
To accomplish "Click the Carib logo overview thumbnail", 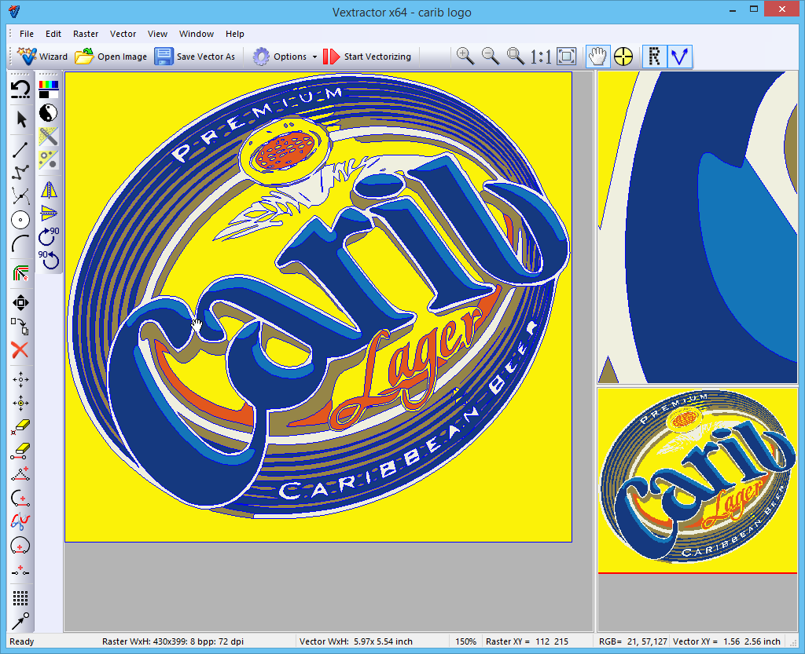I will pyautogui.click(x=697, y=480).
